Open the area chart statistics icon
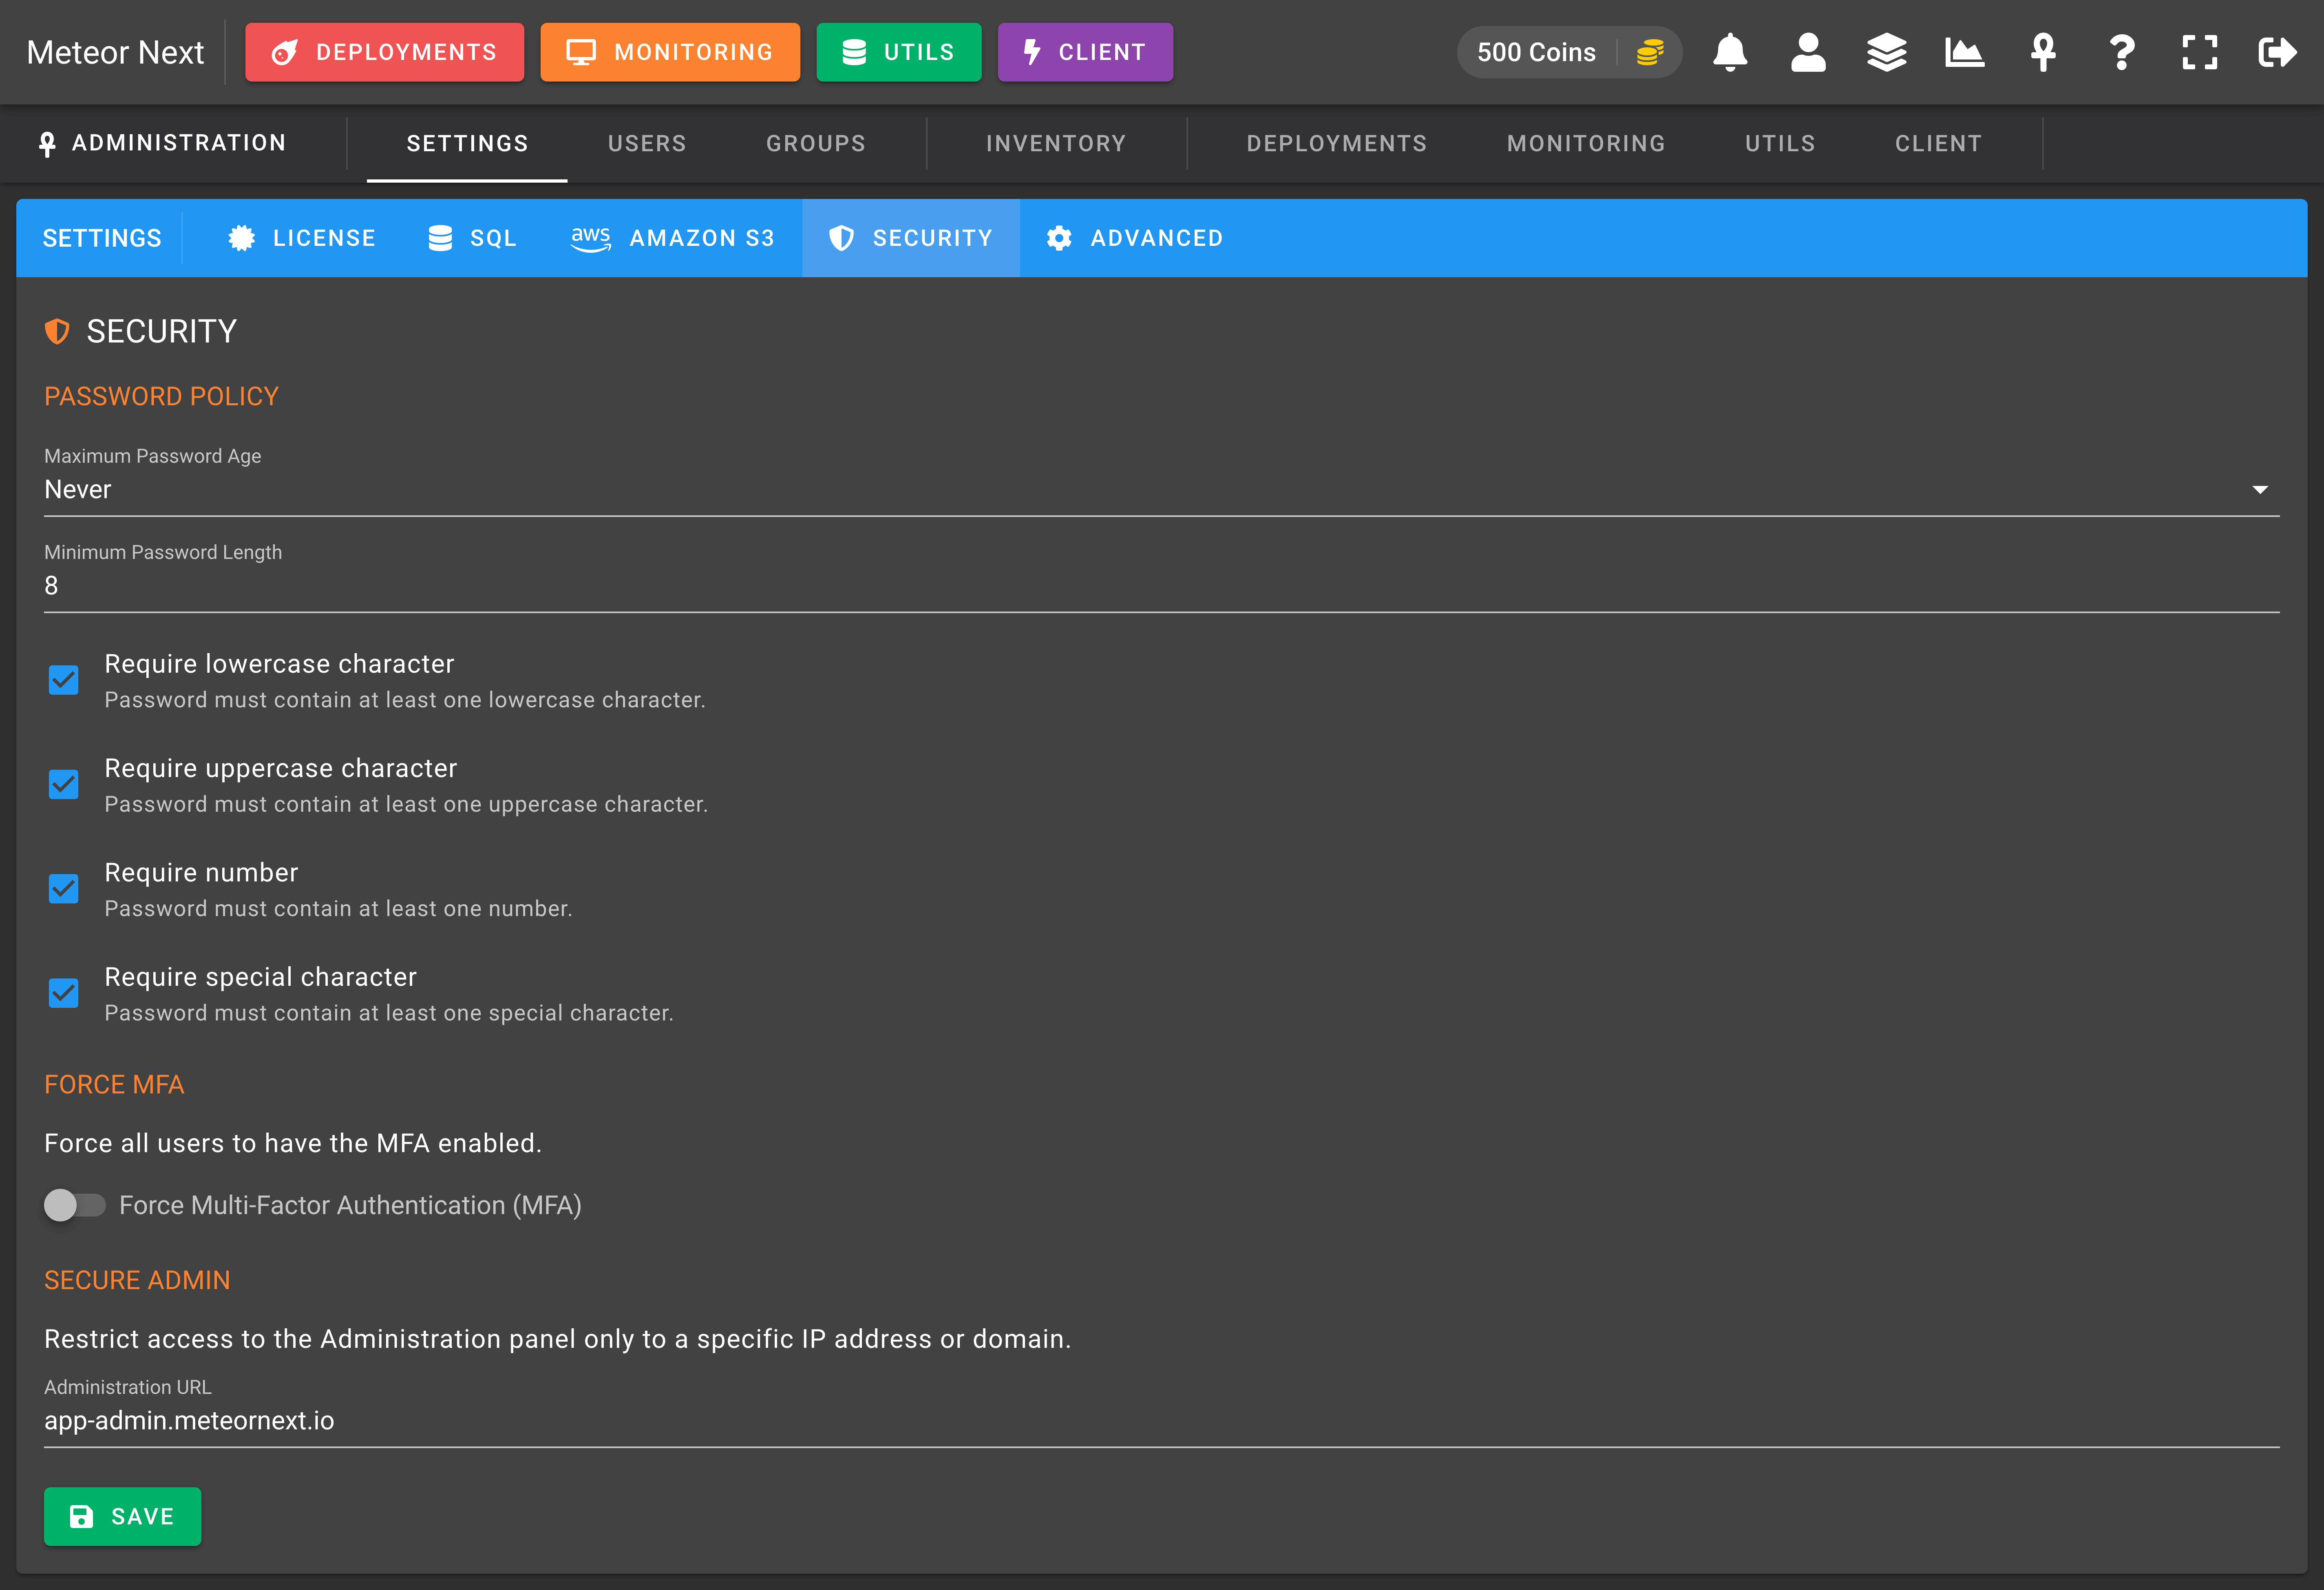This screenshot has width=2324, height=1590. [1964, 52]
